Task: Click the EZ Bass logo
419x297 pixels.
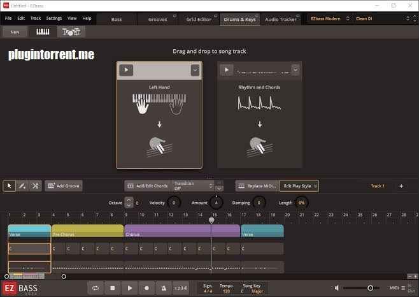Action: click(x=20, y=289)
